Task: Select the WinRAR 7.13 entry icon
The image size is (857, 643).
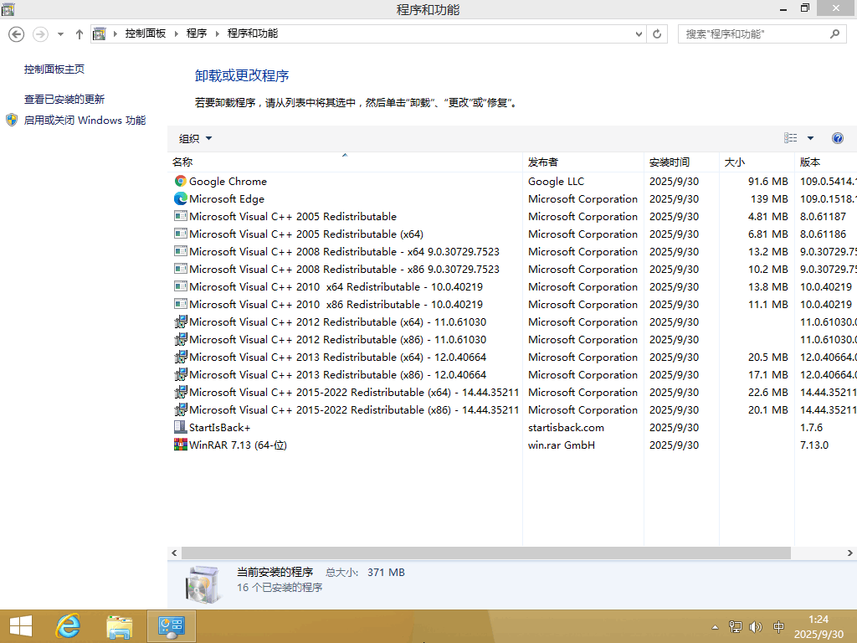Action: tap(180, 445)
